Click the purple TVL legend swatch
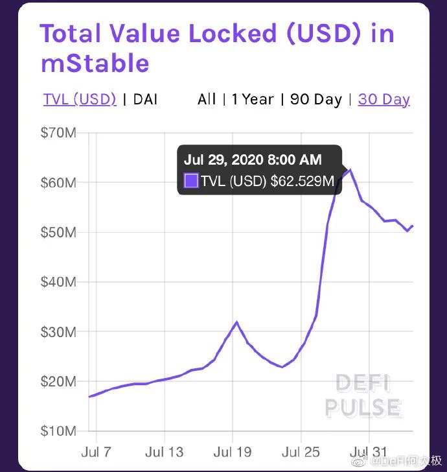The width and height of the screenshot is (447, 472). pos(191,181)
